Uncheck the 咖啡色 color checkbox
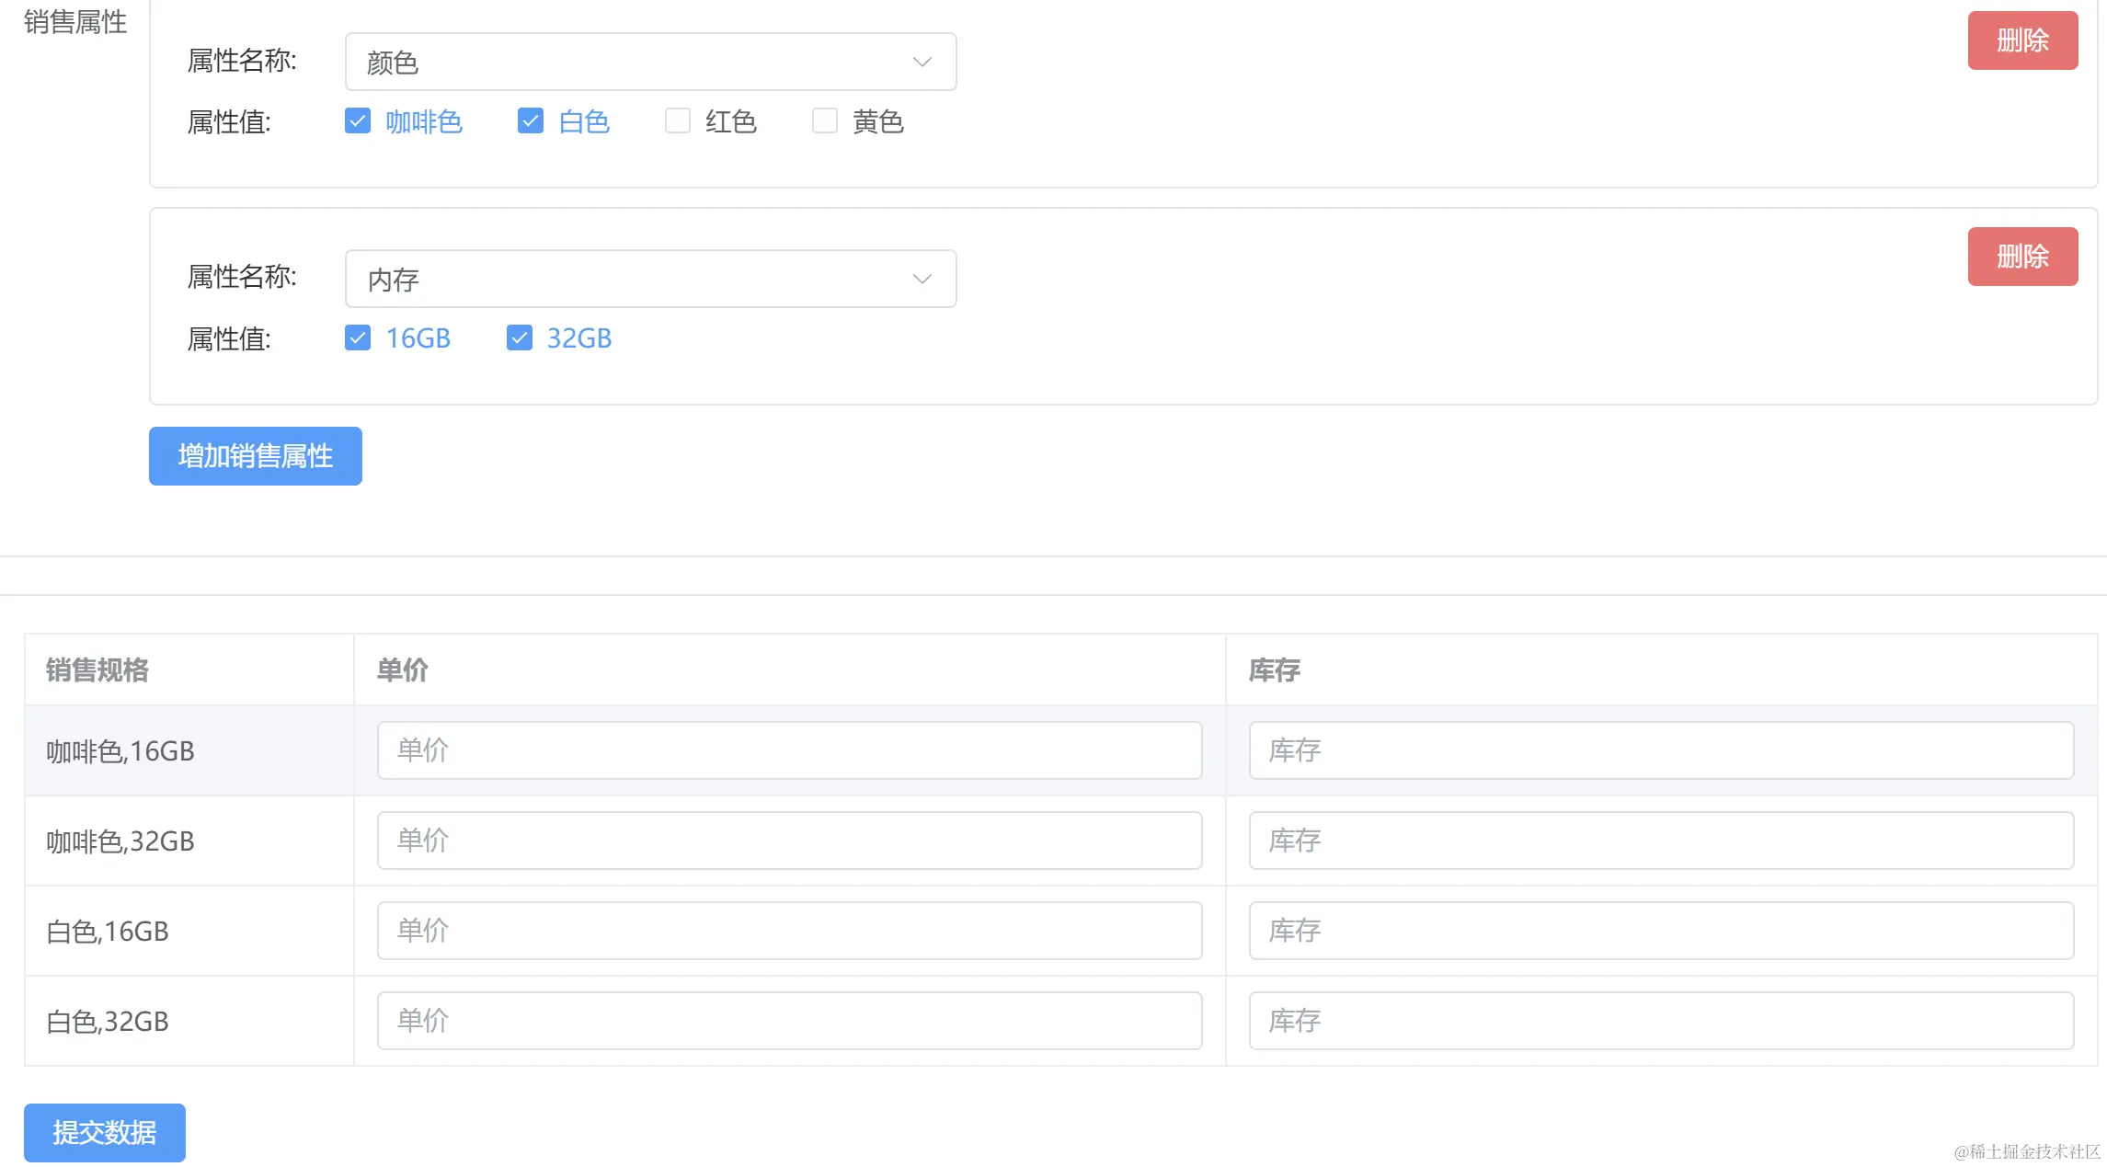 pyautogui.click(x=358, y=121)
